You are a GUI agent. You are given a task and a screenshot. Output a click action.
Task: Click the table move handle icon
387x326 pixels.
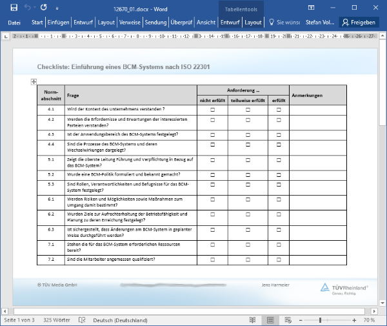34,82
